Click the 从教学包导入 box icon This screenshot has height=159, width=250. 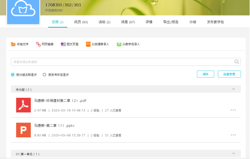click(x=119, y=44)
